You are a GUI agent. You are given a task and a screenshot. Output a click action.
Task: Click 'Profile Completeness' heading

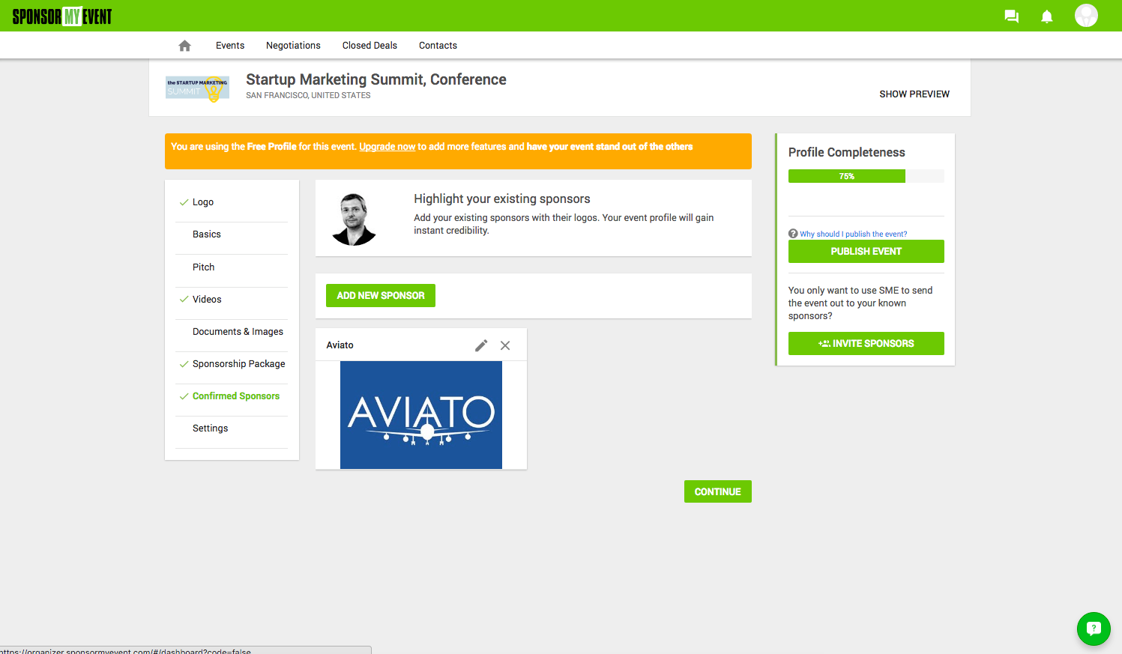tap(847, 153)
